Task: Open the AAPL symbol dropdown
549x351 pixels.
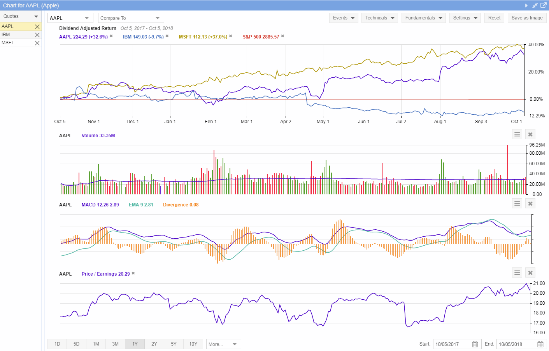Action: click(x=70, y=18)
